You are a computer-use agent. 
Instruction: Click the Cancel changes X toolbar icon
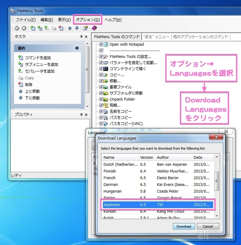[x=24, y=28]
